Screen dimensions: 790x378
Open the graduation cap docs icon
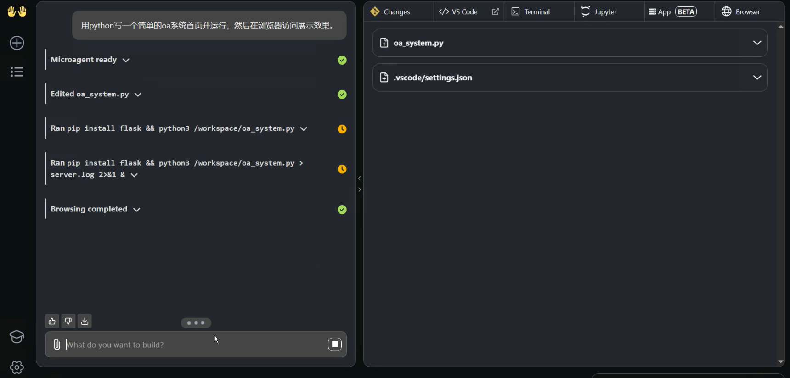17,337
